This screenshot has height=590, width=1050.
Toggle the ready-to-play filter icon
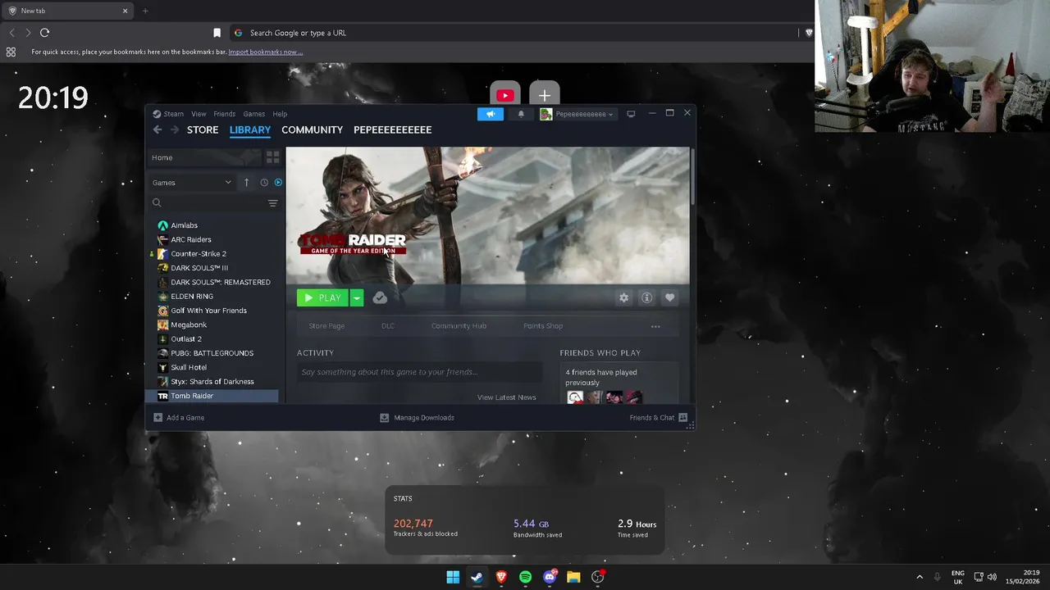coord(278,183)
